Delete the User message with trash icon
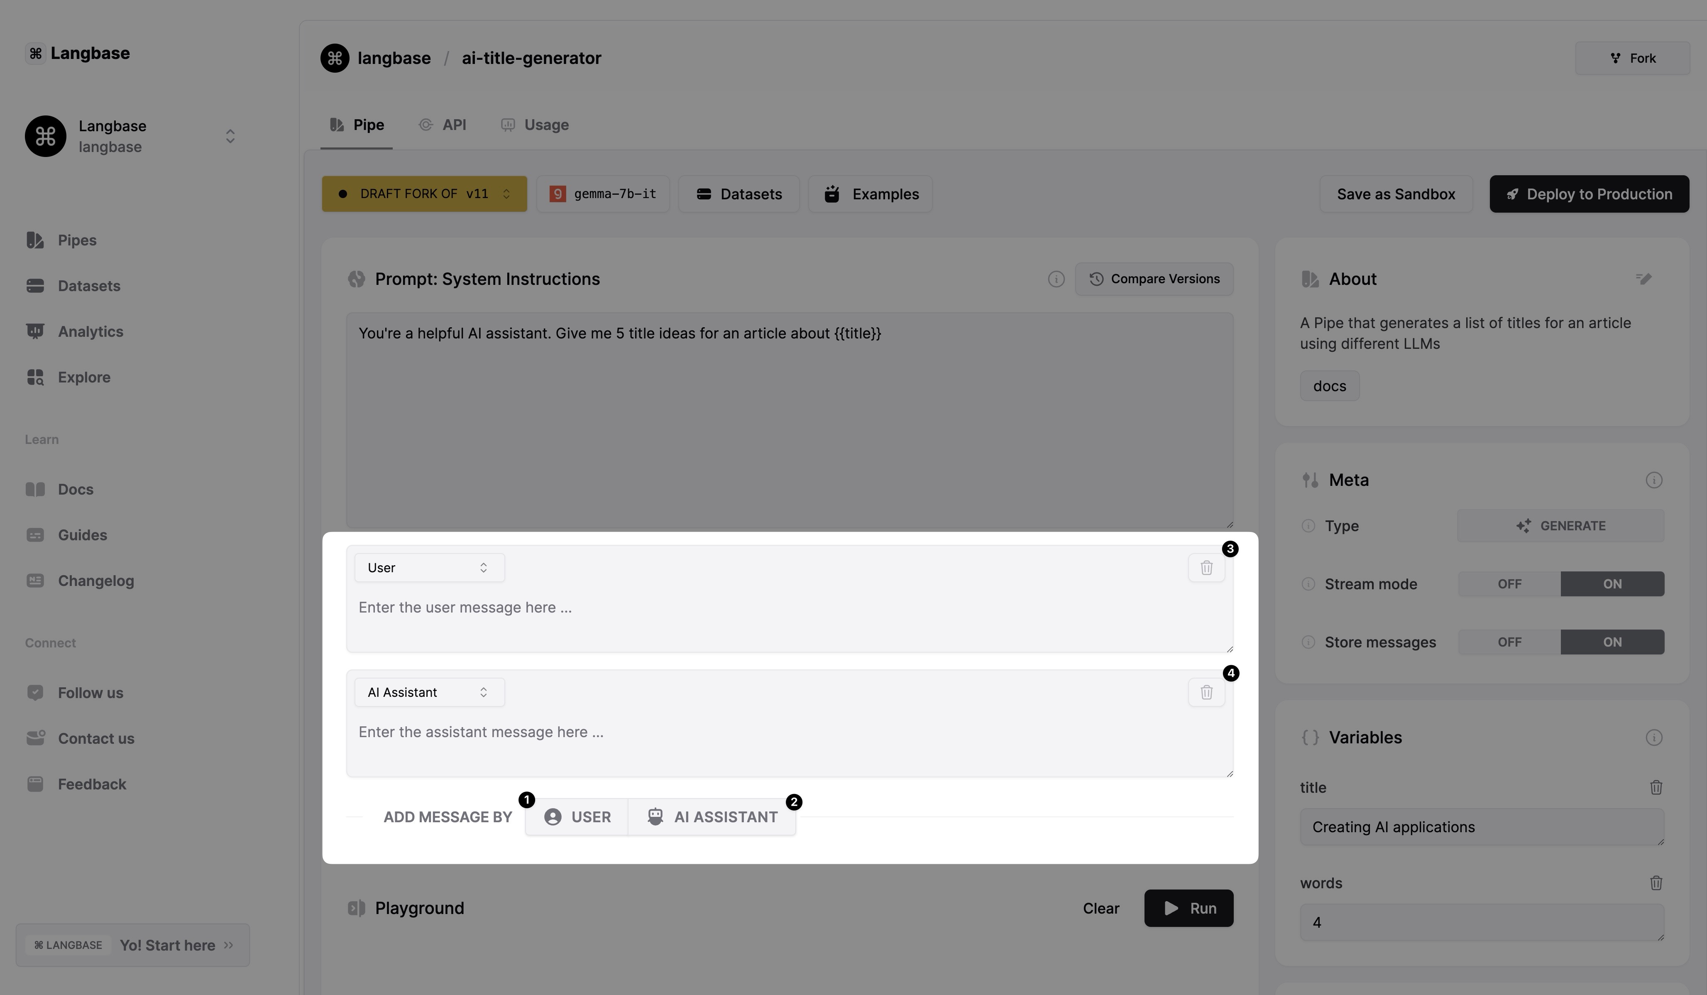Viewport: 1707px width, 995px height. pyautogui.click(x=1206, y=567)
